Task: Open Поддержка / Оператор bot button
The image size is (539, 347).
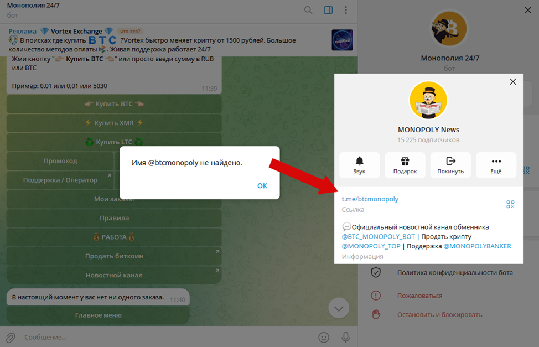Action: pyautogui.click(x=60, y=180)
